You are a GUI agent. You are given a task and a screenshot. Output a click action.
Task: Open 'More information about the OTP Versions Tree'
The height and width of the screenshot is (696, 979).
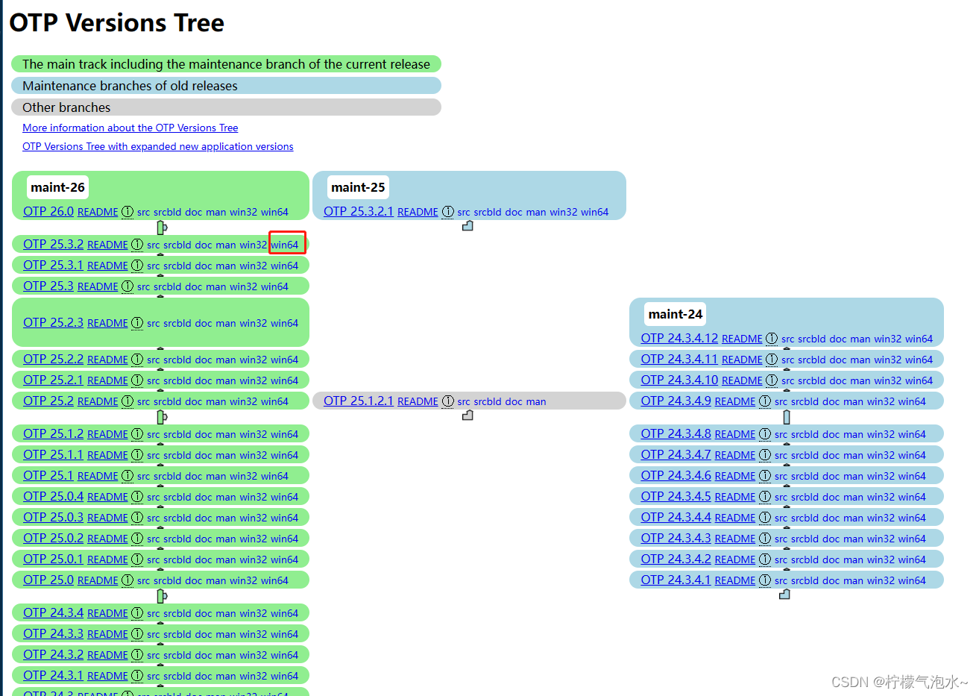[130, 128]
